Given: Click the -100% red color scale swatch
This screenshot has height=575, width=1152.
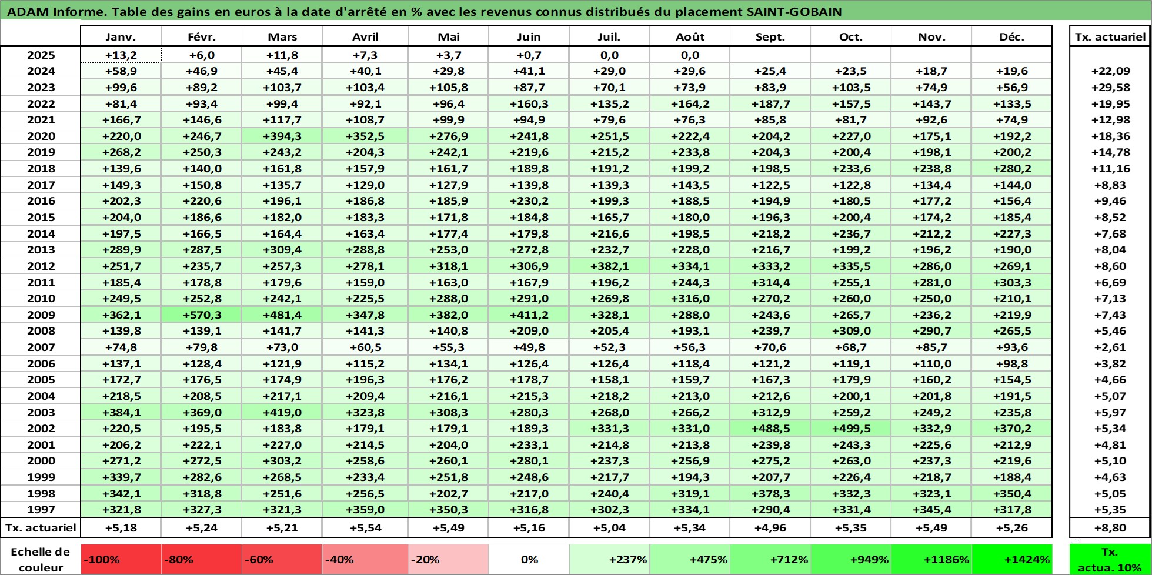Looking at the screenshot, I should [121, 560].
